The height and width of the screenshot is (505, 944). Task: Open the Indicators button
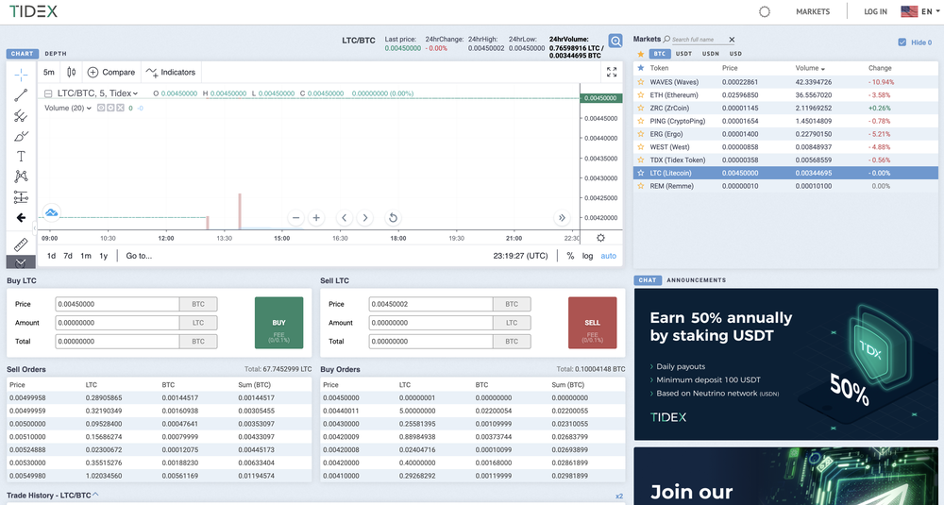[171, 73]
